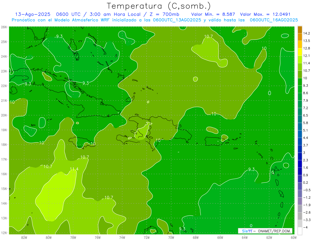Click the "11.4" contour label on the map
Viewport: 312px width, 241px height.
point(74,169)
